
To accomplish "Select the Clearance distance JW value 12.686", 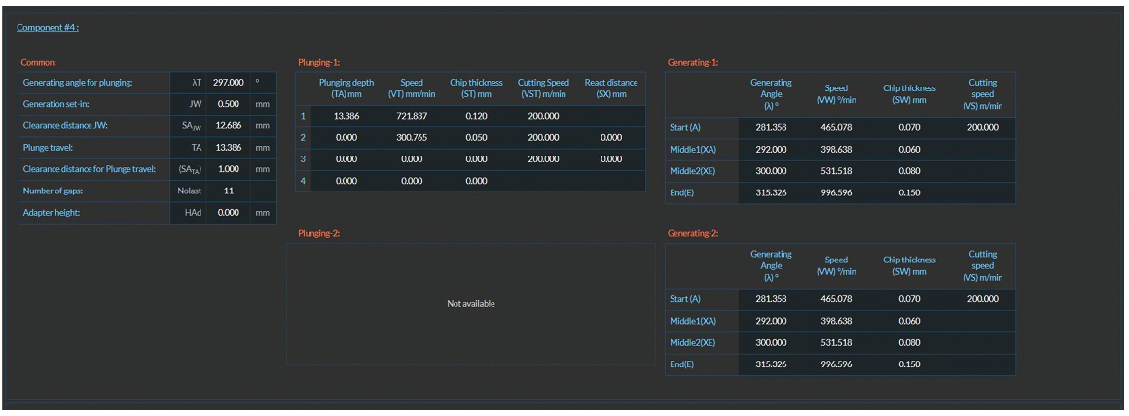I will [229, 125].
